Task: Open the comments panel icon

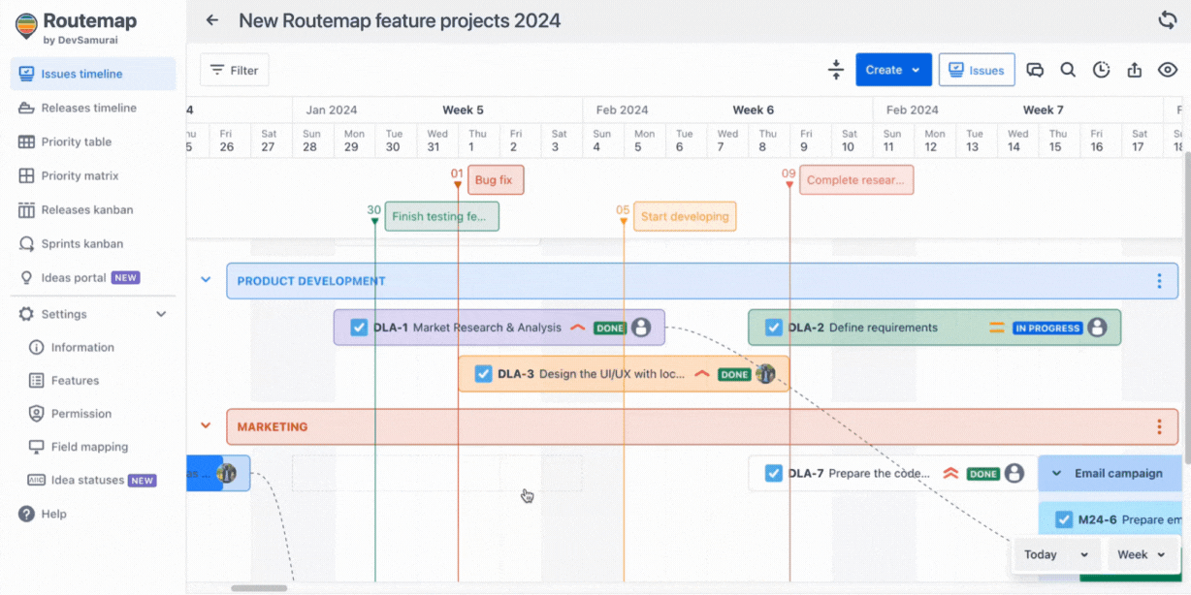Action: [x=1035, y=70]
